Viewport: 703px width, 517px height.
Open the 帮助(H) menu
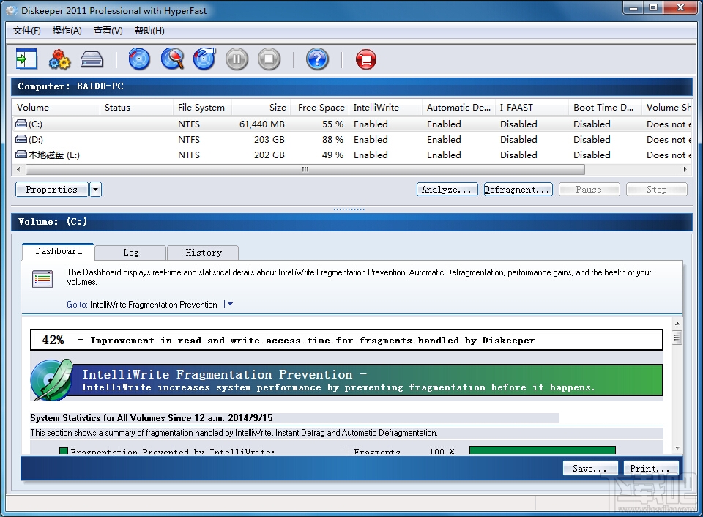(149, 31)
